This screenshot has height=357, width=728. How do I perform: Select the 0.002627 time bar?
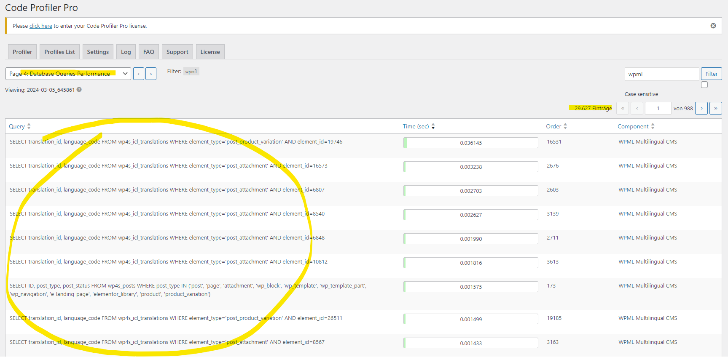471,215
